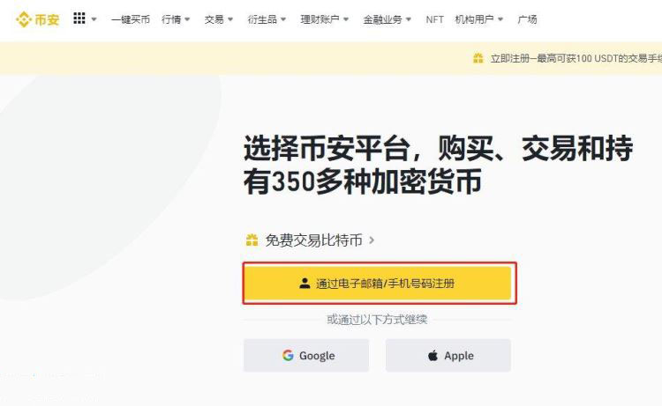Click the Binance (币安) logo
Image resolution: width=662 pixels, height=406 pixels.
[x=38, y=18]
